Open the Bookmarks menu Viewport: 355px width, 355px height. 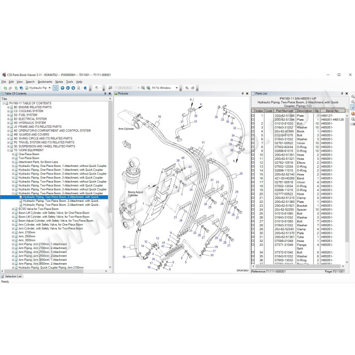point(45,82)
